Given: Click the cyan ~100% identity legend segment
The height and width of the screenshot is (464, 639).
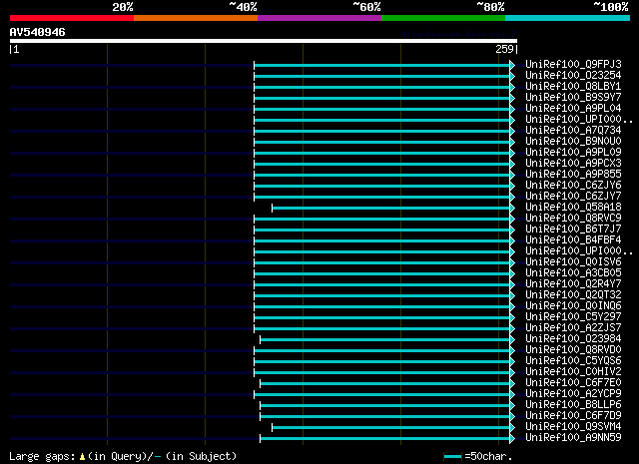Looking at the screenshot, I should [x=568, y=18].
